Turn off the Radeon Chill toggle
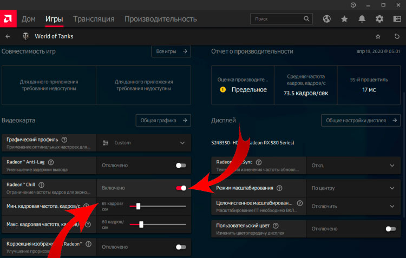This screenshot has width=406, height=258. (181, 188)
